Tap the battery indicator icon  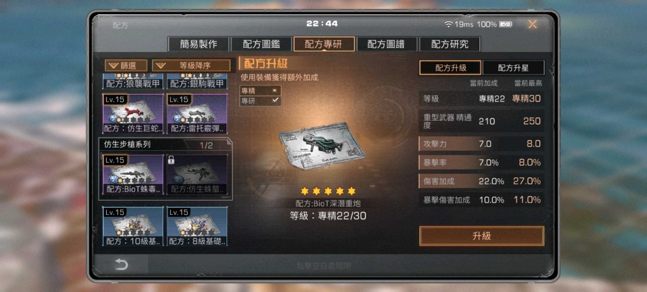[505, 24]
